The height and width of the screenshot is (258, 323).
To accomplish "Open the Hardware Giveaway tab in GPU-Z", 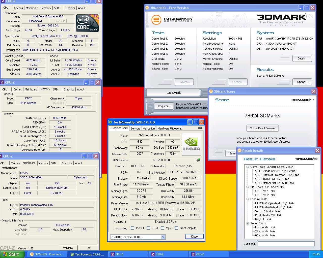I will click(170, 128).
